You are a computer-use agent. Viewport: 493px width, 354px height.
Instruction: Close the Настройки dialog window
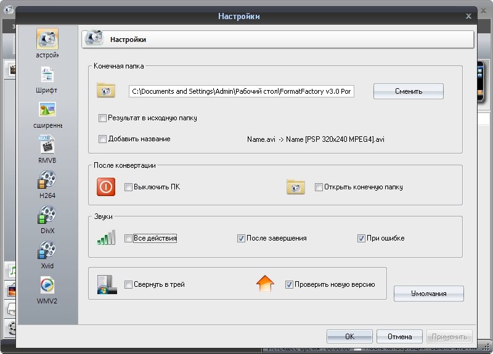[x=468, y=16]
